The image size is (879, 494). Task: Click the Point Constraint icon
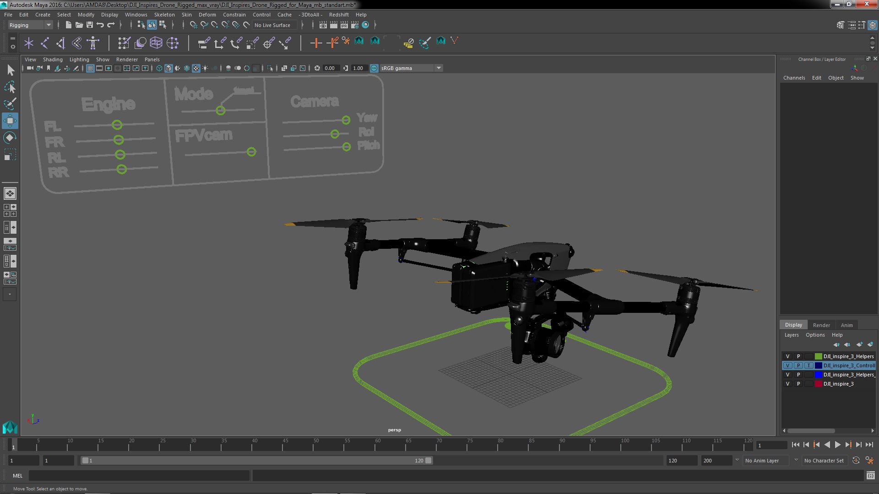tap(220, 43)
